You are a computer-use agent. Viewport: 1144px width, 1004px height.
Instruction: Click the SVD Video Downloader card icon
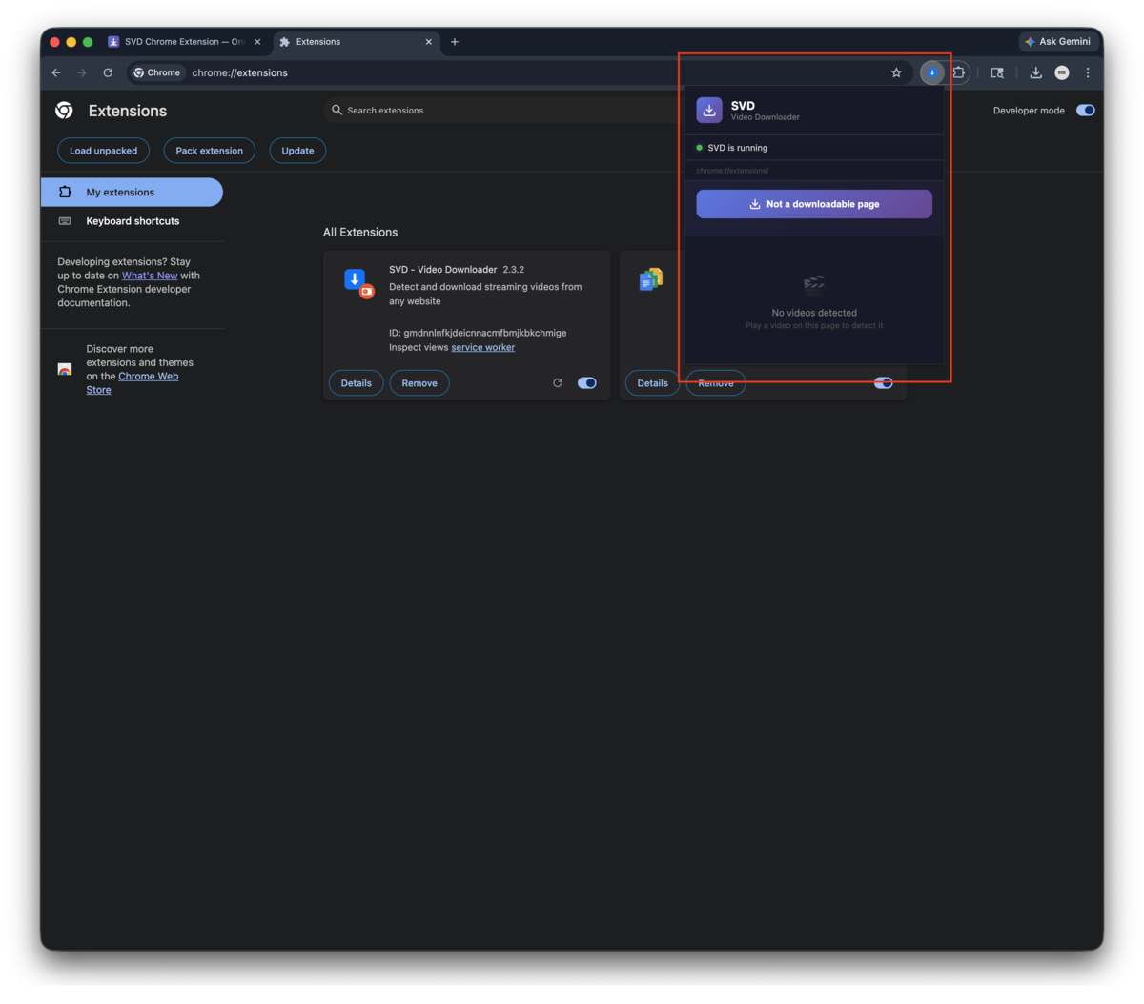[x=358, y=282]
